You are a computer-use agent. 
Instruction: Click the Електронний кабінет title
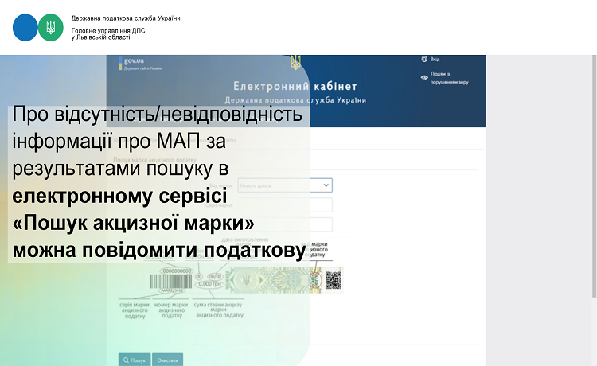pos(295,86)
